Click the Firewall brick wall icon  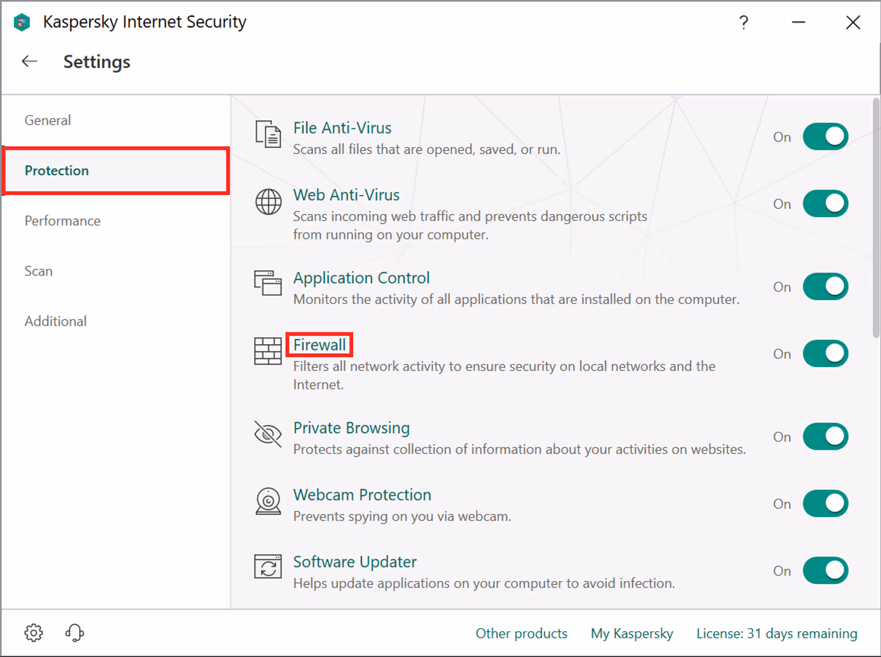tap(268, 351)
